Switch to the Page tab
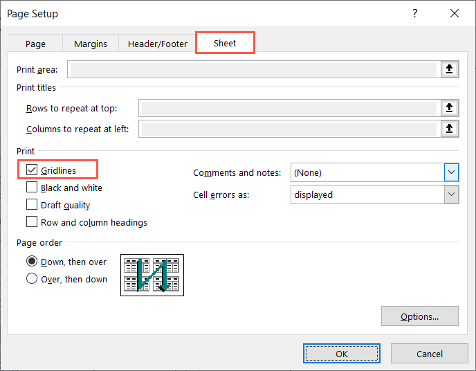Screen dimensions: 476x371 [x=35, y=44]
